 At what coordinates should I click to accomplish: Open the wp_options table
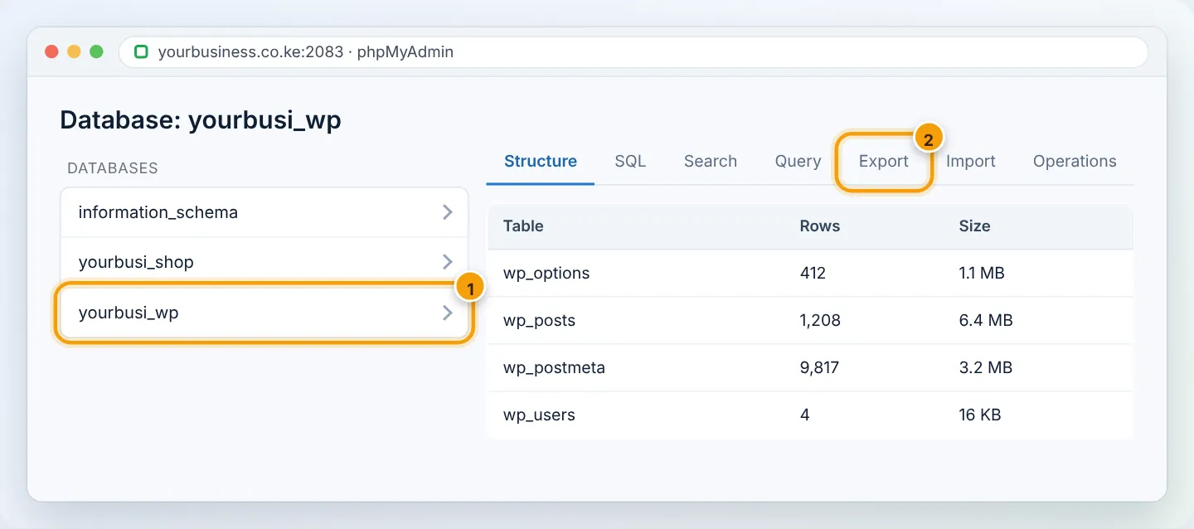[546, 273]
